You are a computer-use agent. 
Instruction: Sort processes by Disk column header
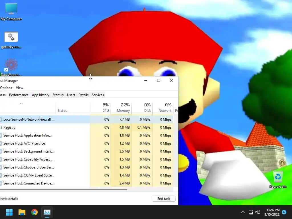142,108
